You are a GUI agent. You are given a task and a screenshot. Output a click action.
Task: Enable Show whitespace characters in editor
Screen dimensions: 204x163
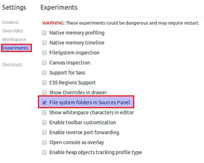click(x=44, y=112)
